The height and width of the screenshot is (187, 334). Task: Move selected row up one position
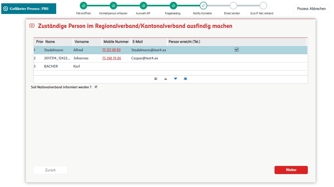pyautogui.click(x=165, y=79)
